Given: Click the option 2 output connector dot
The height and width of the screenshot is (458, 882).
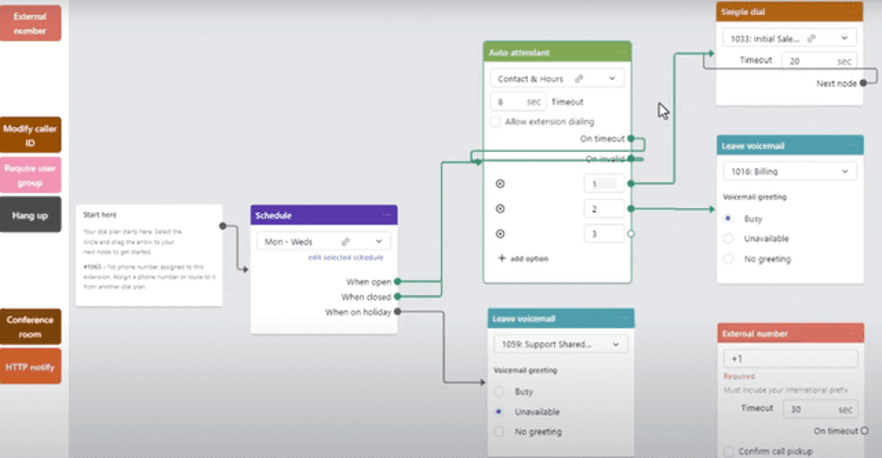Looking at the screenshot, I should (631, 209).
